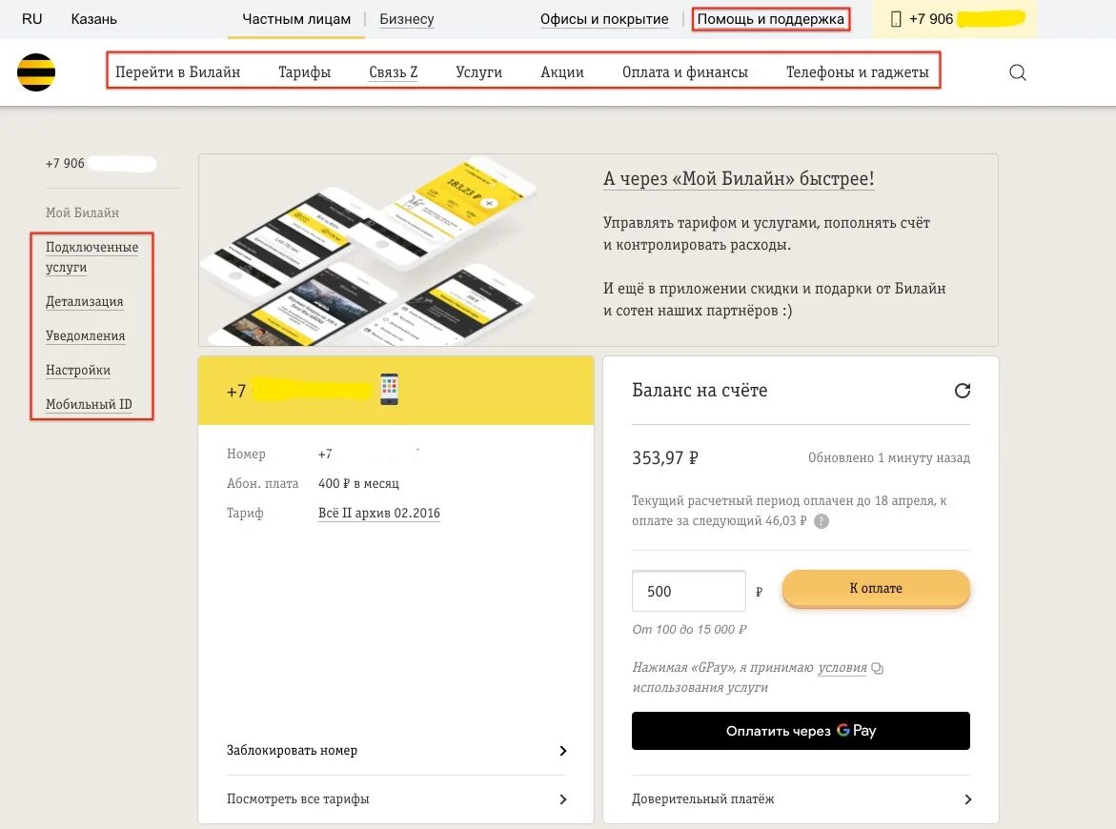
Task: Open Офисы и покрытие
Action: [x=604, y=19]
